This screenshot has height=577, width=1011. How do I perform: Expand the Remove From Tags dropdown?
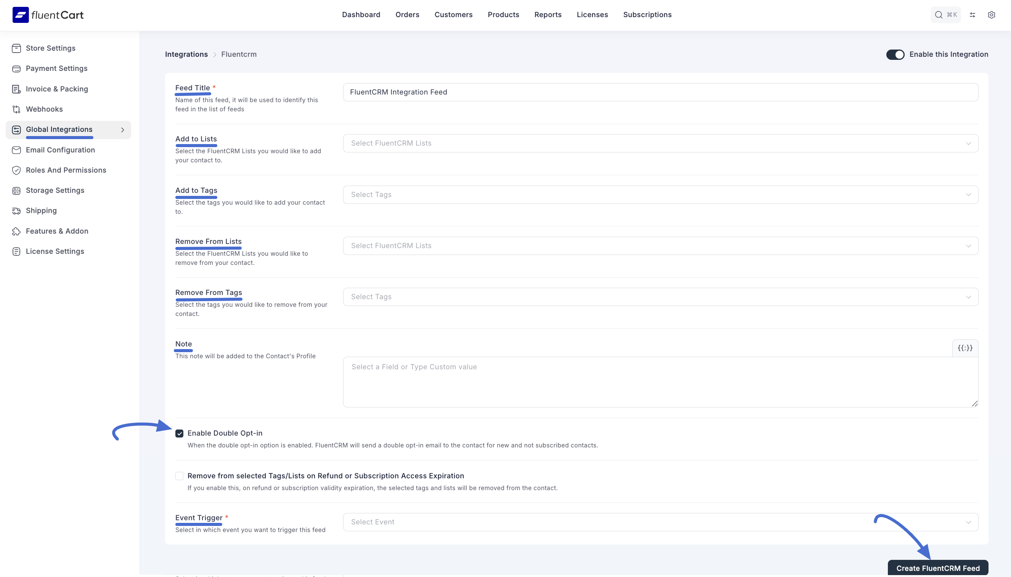[660, 297]
